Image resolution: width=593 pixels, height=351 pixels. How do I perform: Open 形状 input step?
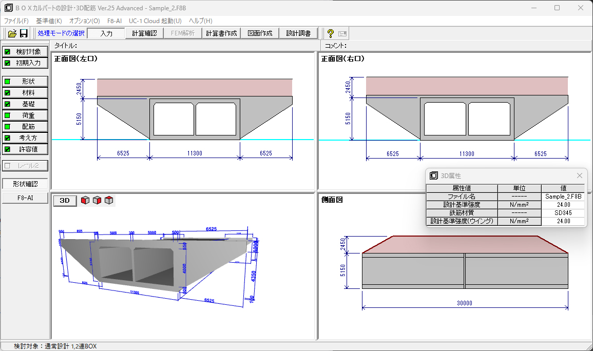click(25, 82)
